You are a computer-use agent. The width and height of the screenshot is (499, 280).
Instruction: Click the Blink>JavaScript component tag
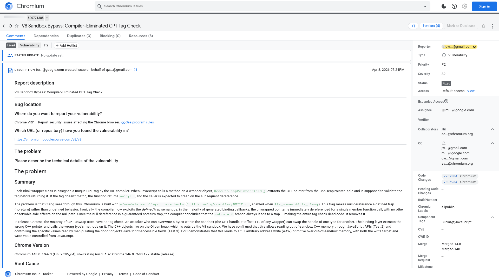tap(456, 222)
